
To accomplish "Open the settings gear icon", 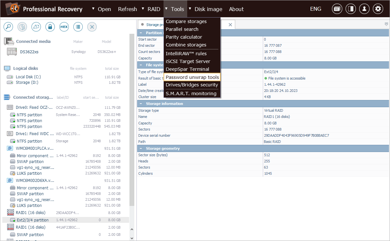I will 378,9.
